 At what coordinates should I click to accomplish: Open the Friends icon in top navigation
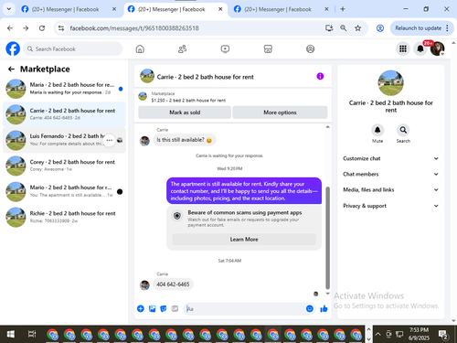coord(182,48)
